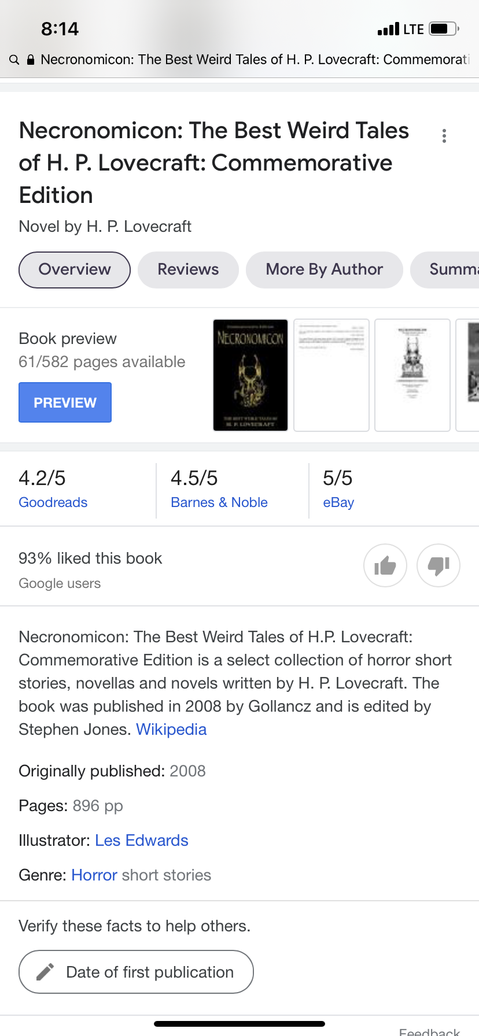Switch to the Reviews tab

[188, 270]
